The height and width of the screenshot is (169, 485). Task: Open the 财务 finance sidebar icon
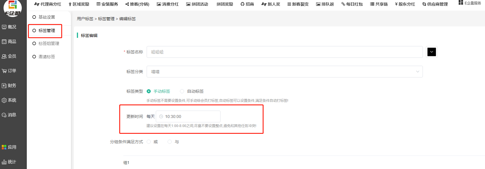tap(4, 86)
